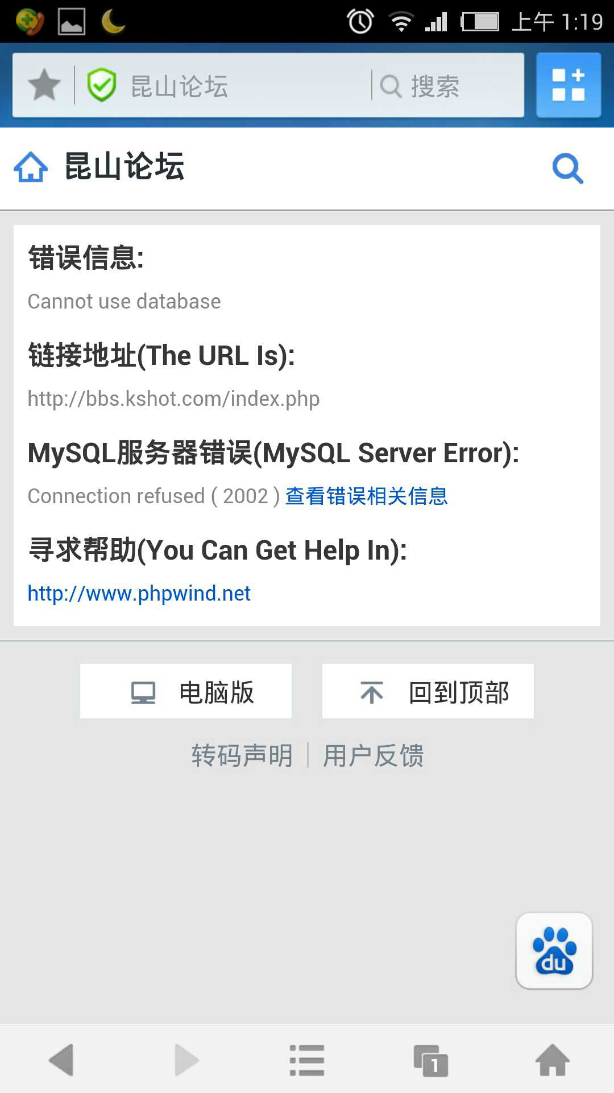Open the http://www.phpwind.net link
Viewport: 614px width, 1093px height.
coord(139,594)
